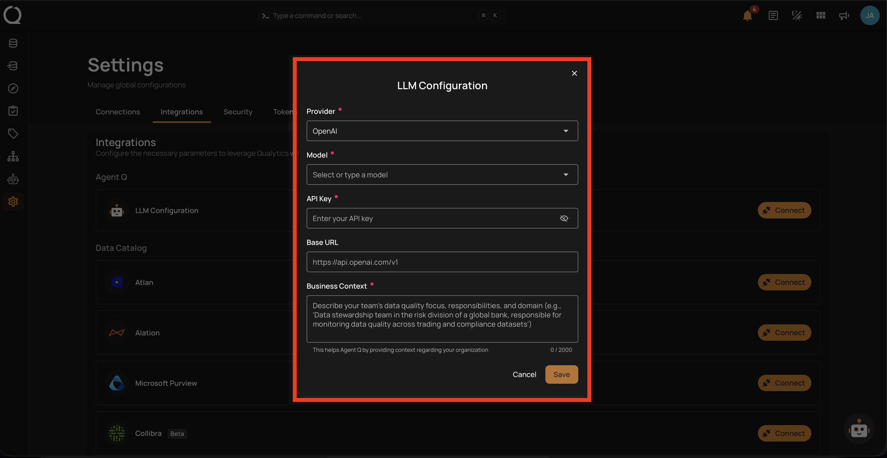Cancel the LLM Configuration dialog

click(525, 374)
